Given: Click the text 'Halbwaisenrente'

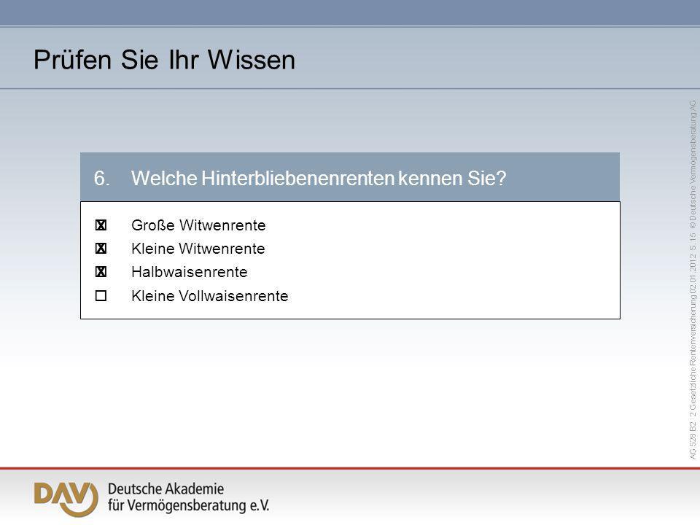Looking at the screenshot, I should click(190, 272).
